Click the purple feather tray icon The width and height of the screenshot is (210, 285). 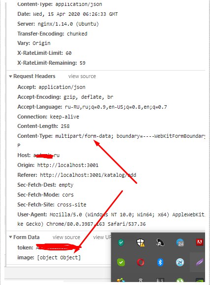tap(199, 262)
